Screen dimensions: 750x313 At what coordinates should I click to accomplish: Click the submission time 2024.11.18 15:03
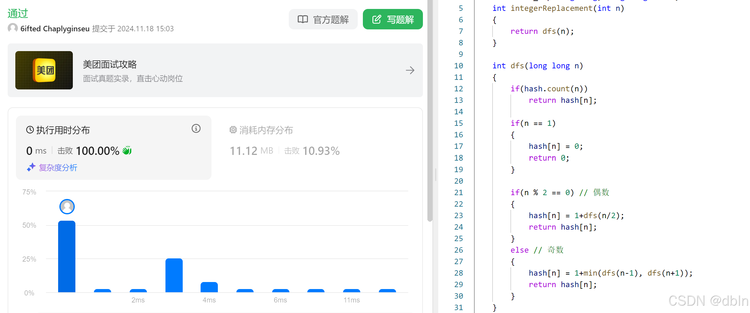click(146, 29)
